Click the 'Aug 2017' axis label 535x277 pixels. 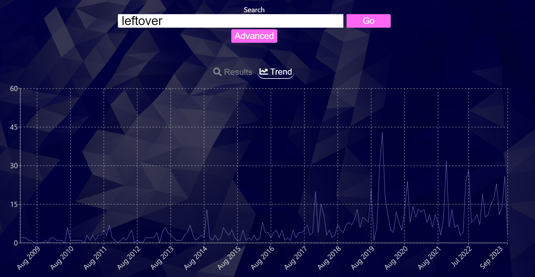(296, 258)
